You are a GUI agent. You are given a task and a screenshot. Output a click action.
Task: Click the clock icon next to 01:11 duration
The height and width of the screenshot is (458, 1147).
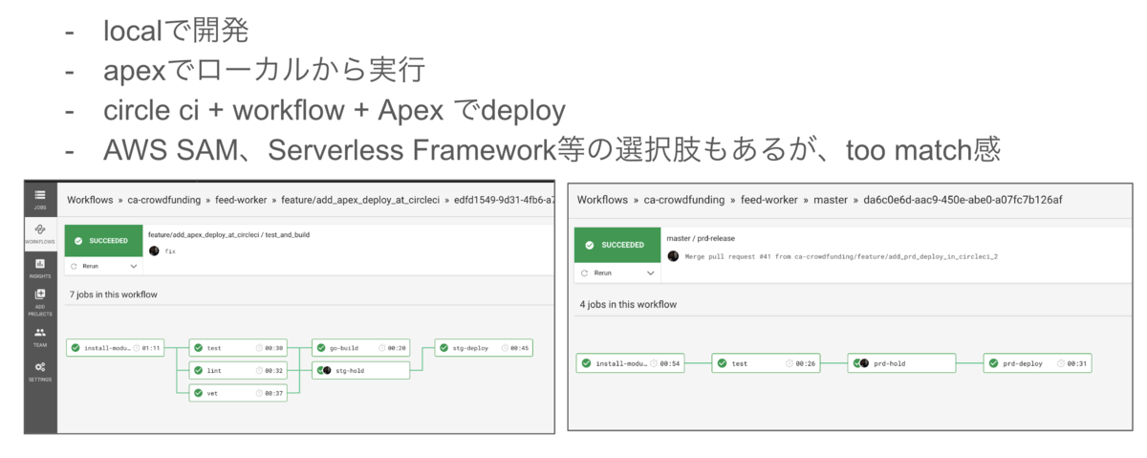[x=137, y=347]
